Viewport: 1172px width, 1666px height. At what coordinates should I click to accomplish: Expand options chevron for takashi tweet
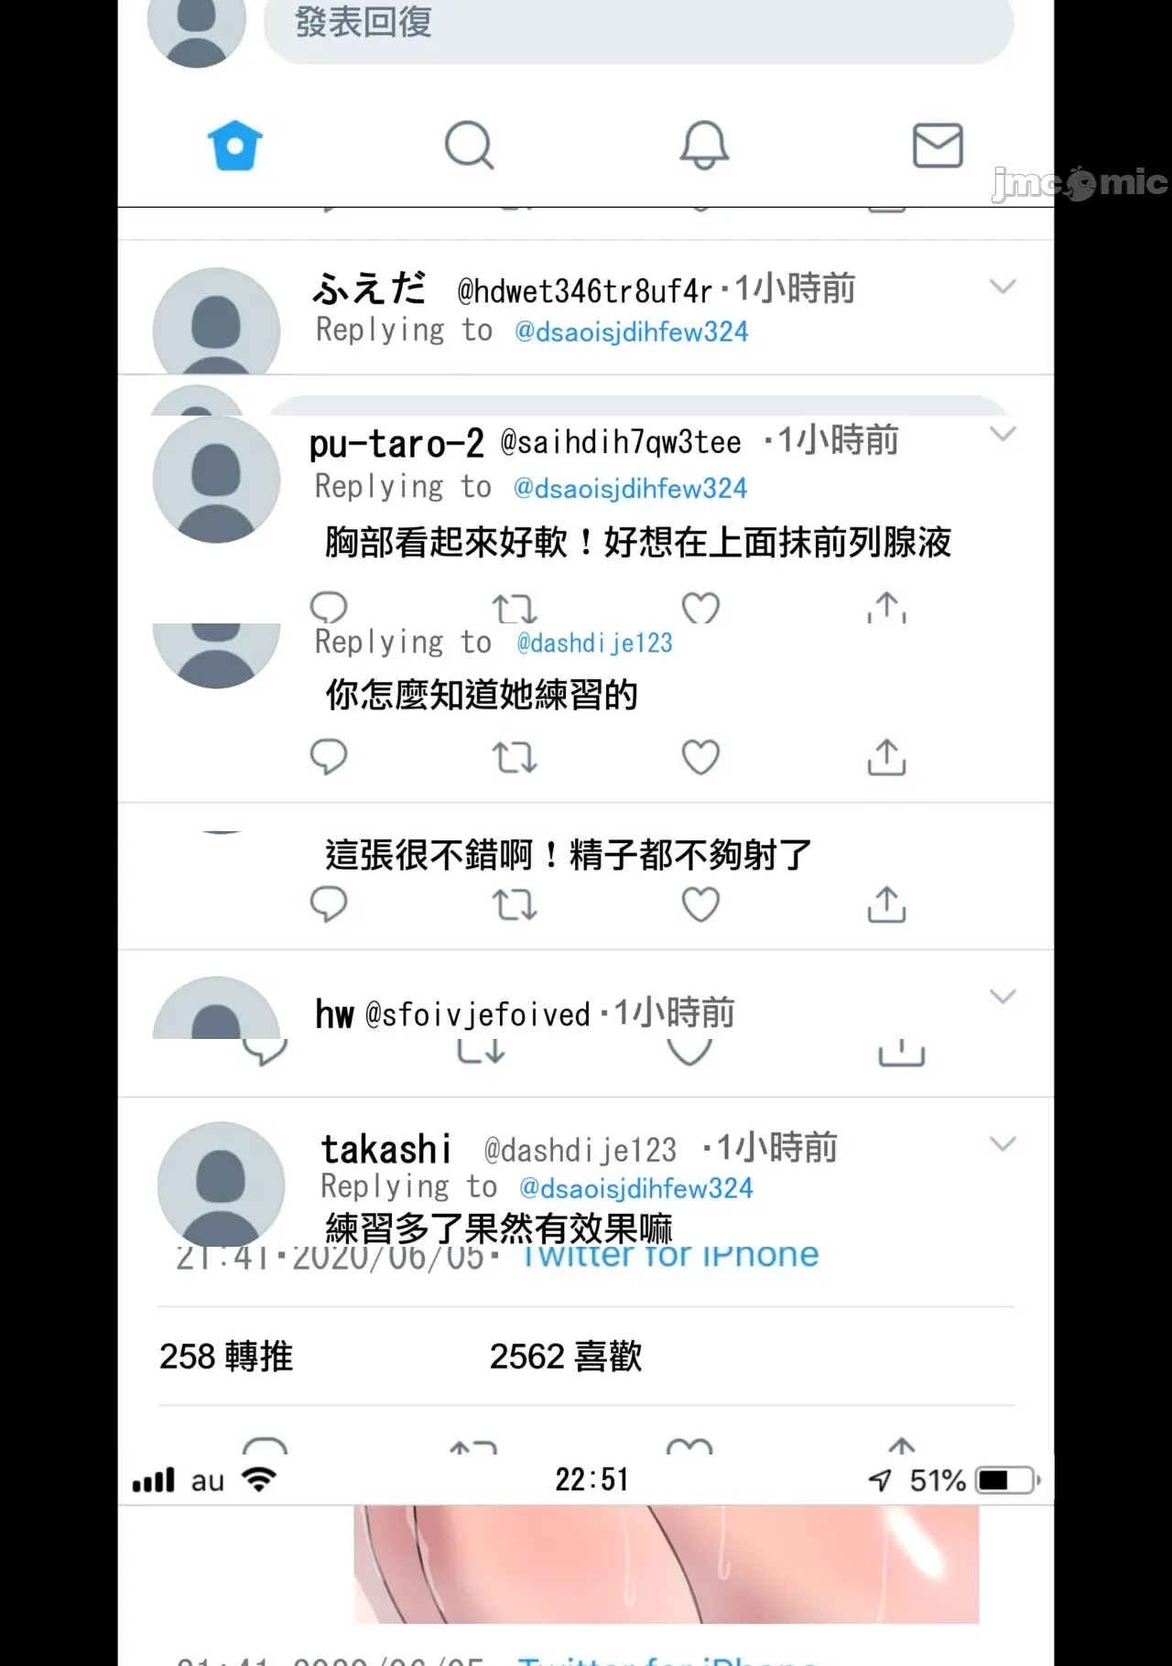(x=1004, y=1143)
